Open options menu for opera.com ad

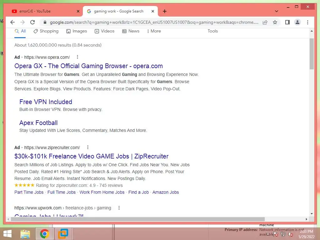[77, 57]
